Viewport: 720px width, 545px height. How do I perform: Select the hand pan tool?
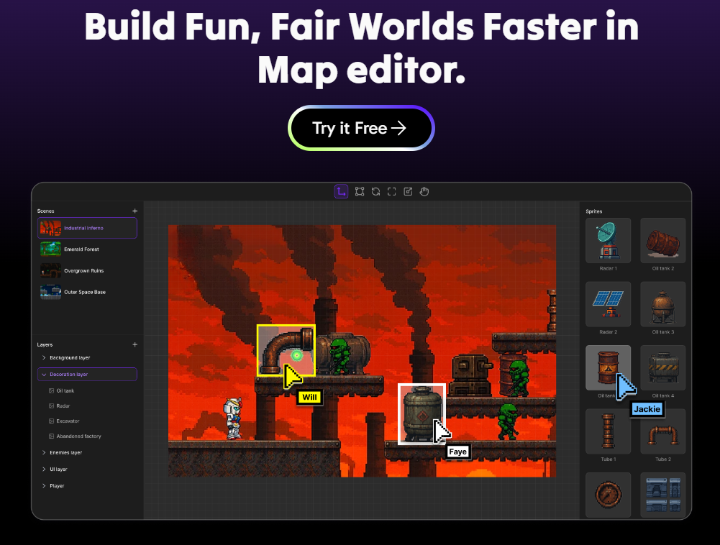424,191
